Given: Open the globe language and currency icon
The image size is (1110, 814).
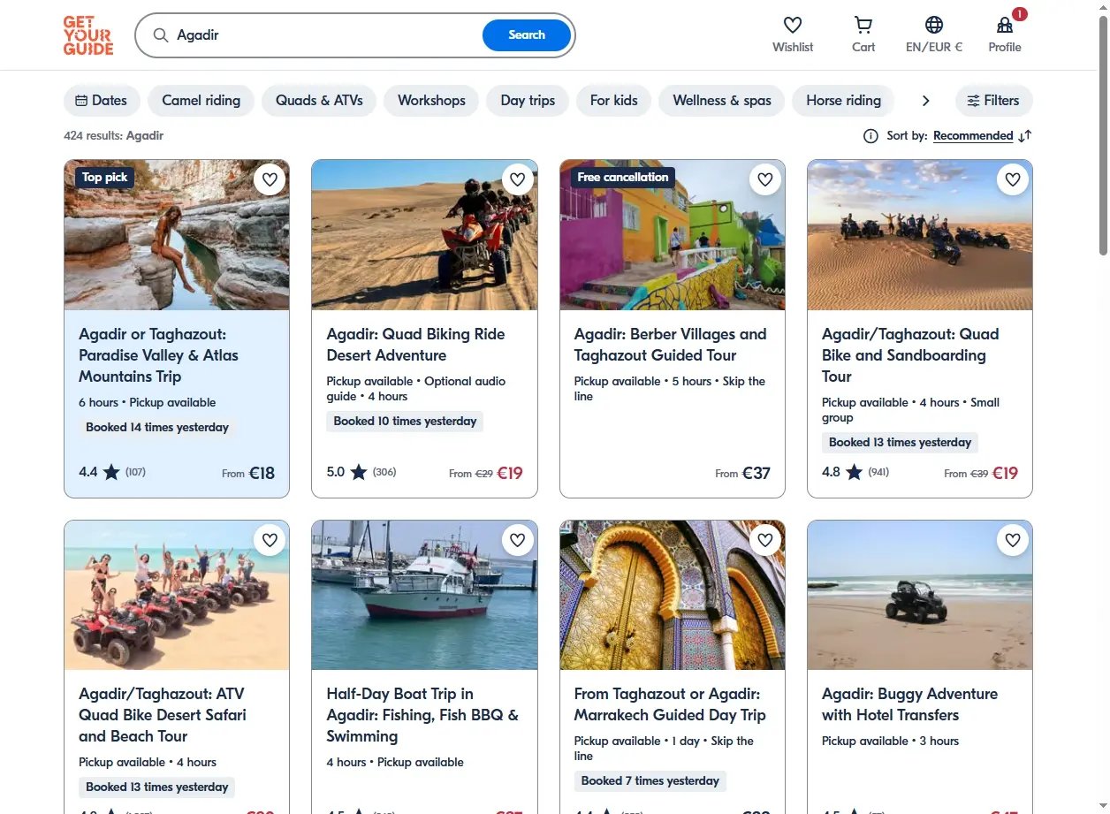Looking at the screenshot, I should click(x=934, y=25).
